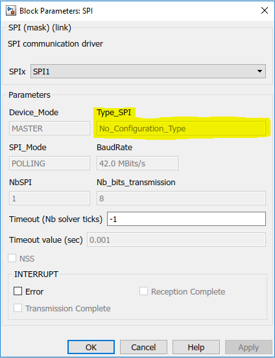
Task: Click the Device_Mode MASTER field
Action: [49, 128]
